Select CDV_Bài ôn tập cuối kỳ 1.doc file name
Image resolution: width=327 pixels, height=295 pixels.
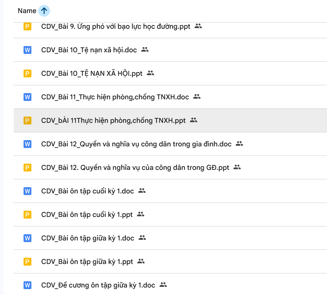coord(87,191)
